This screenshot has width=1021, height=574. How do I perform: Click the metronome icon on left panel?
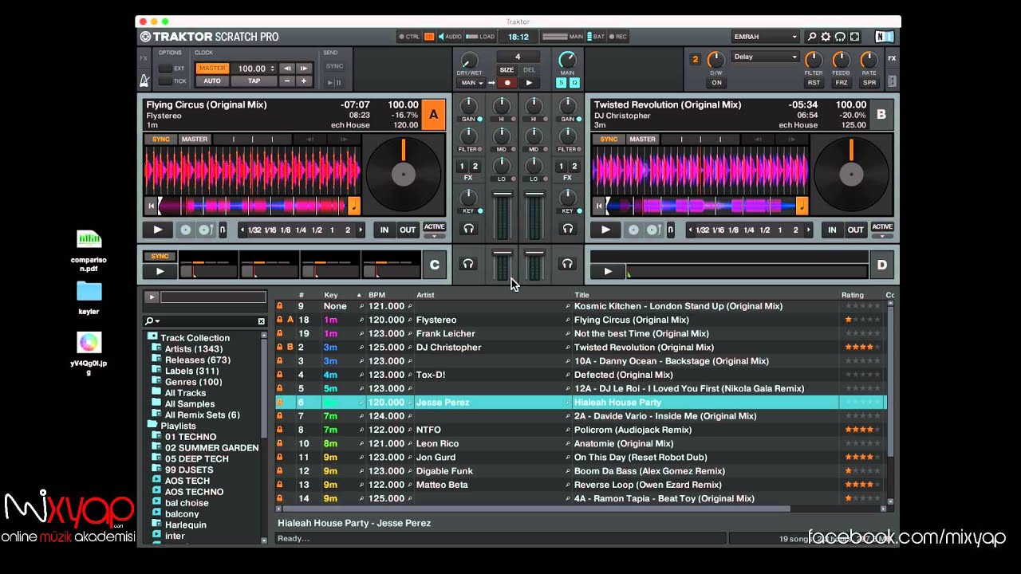point(144,81)
